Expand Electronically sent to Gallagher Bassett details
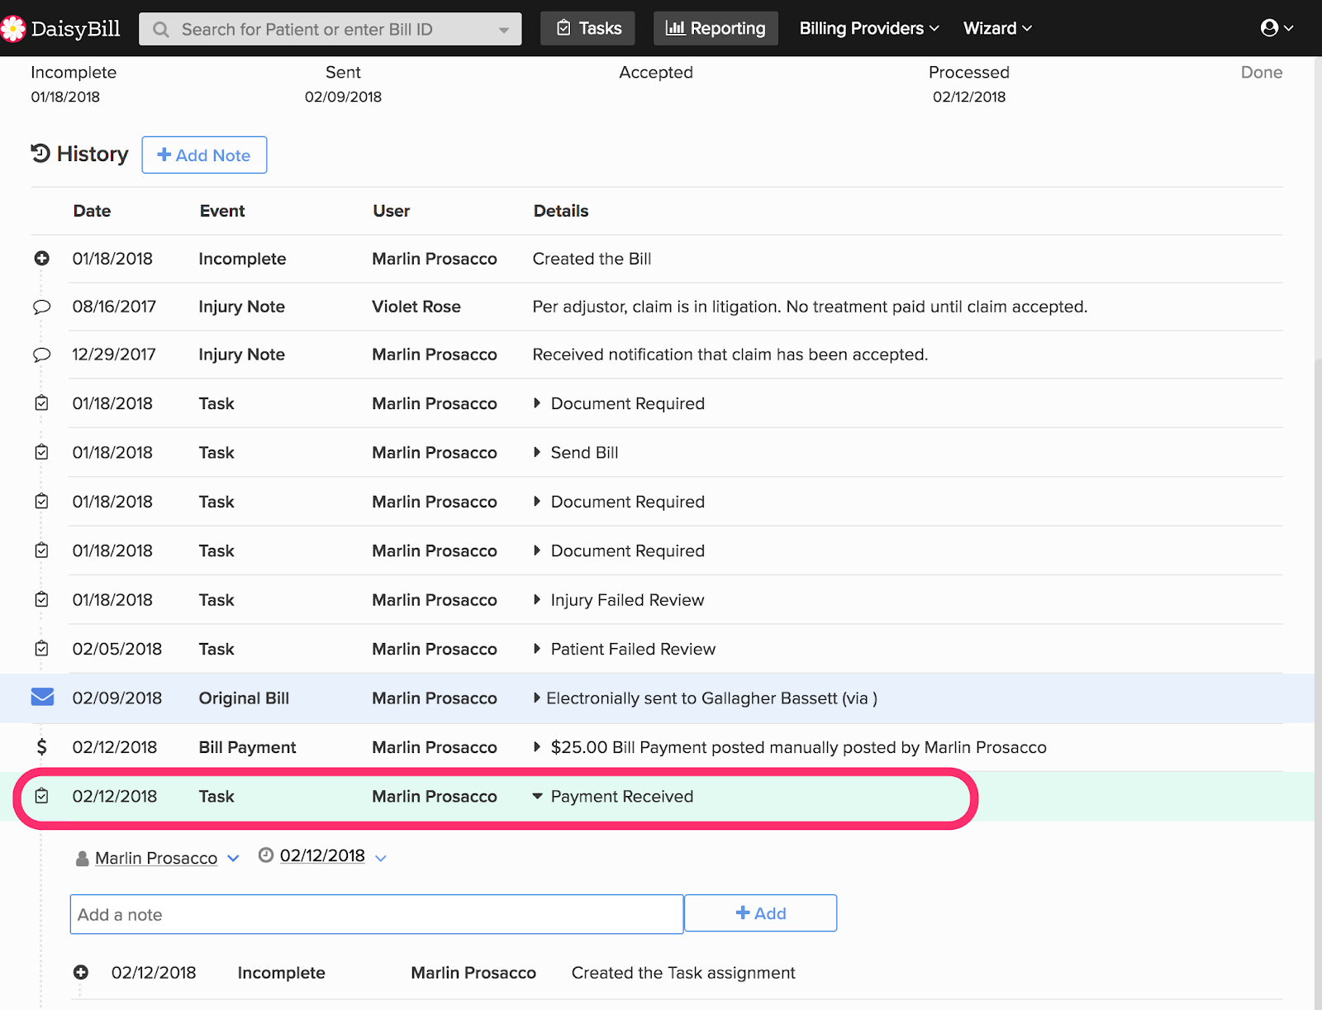 (537, 698)
